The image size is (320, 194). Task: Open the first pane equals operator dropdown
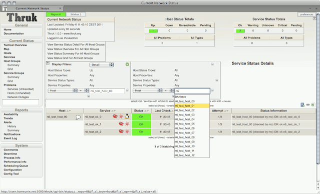tap(83, 90)
